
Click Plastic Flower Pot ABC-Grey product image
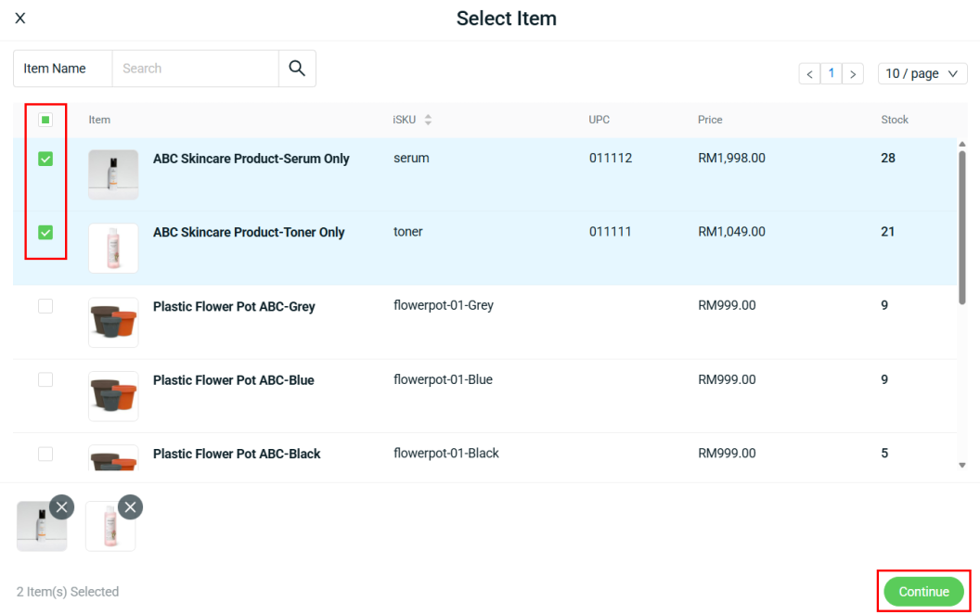113,322
